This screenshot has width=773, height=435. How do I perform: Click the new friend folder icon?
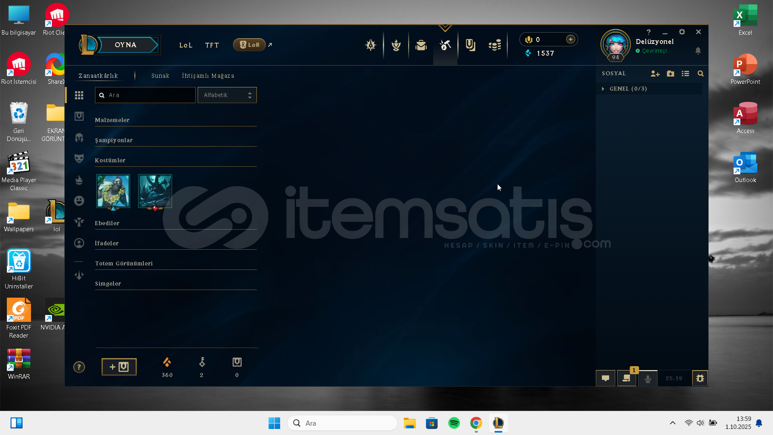pyautogui.click(x=670, y=74)
